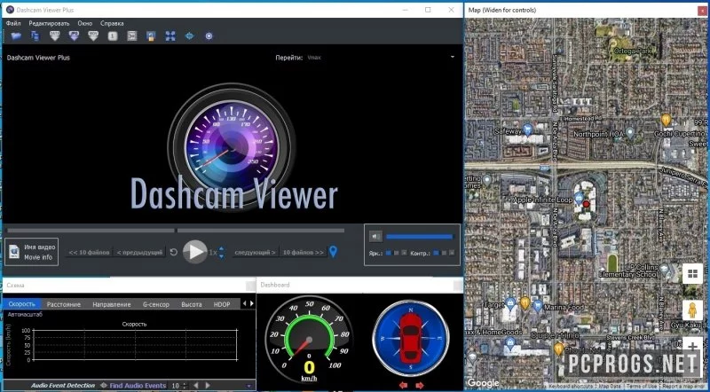Increase playback speed with up arrow
This screenshot has height=392, width=710.
221,248
